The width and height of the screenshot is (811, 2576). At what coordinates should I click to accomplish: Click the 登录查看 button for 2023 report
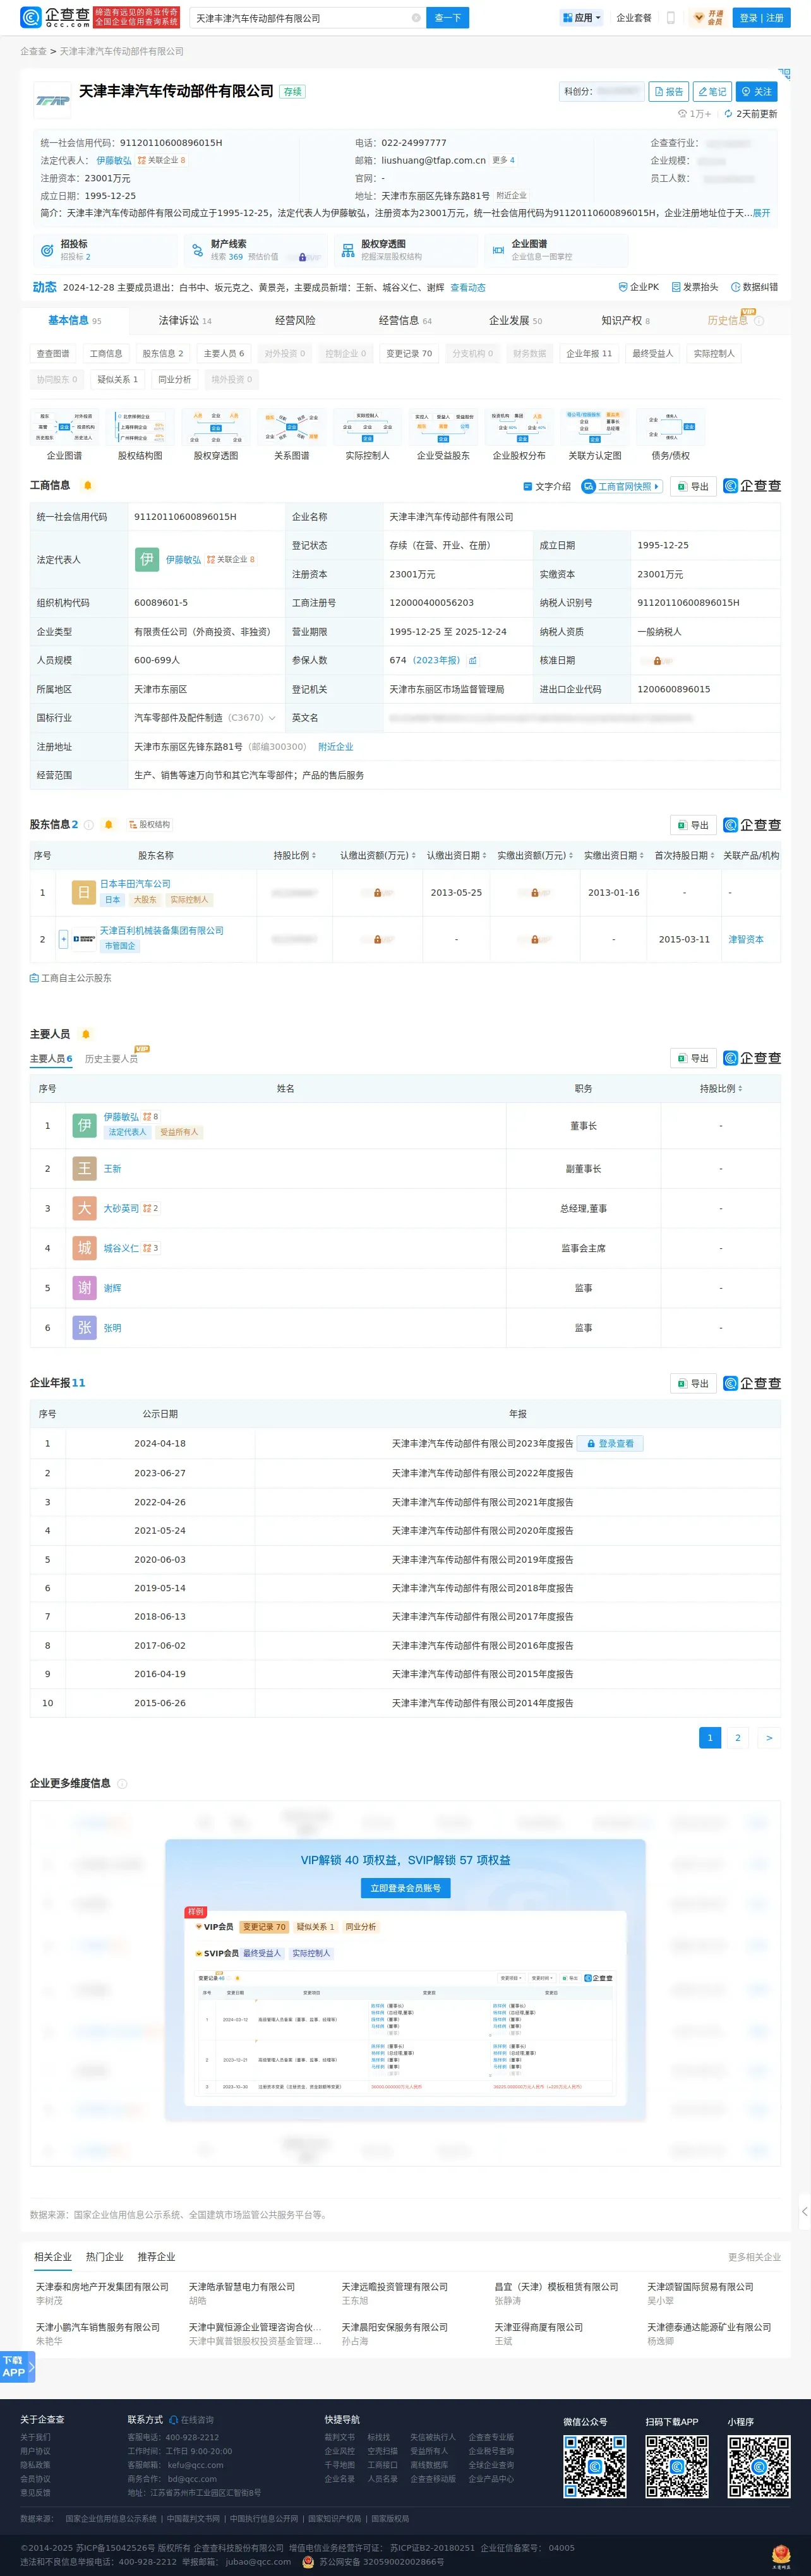pos(611,1444)
